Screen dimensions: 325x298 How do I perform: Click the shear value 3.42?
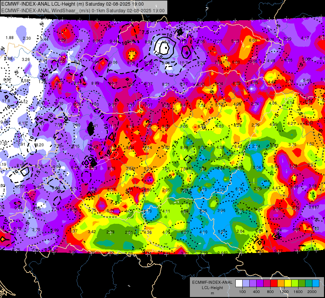[92, 232]
